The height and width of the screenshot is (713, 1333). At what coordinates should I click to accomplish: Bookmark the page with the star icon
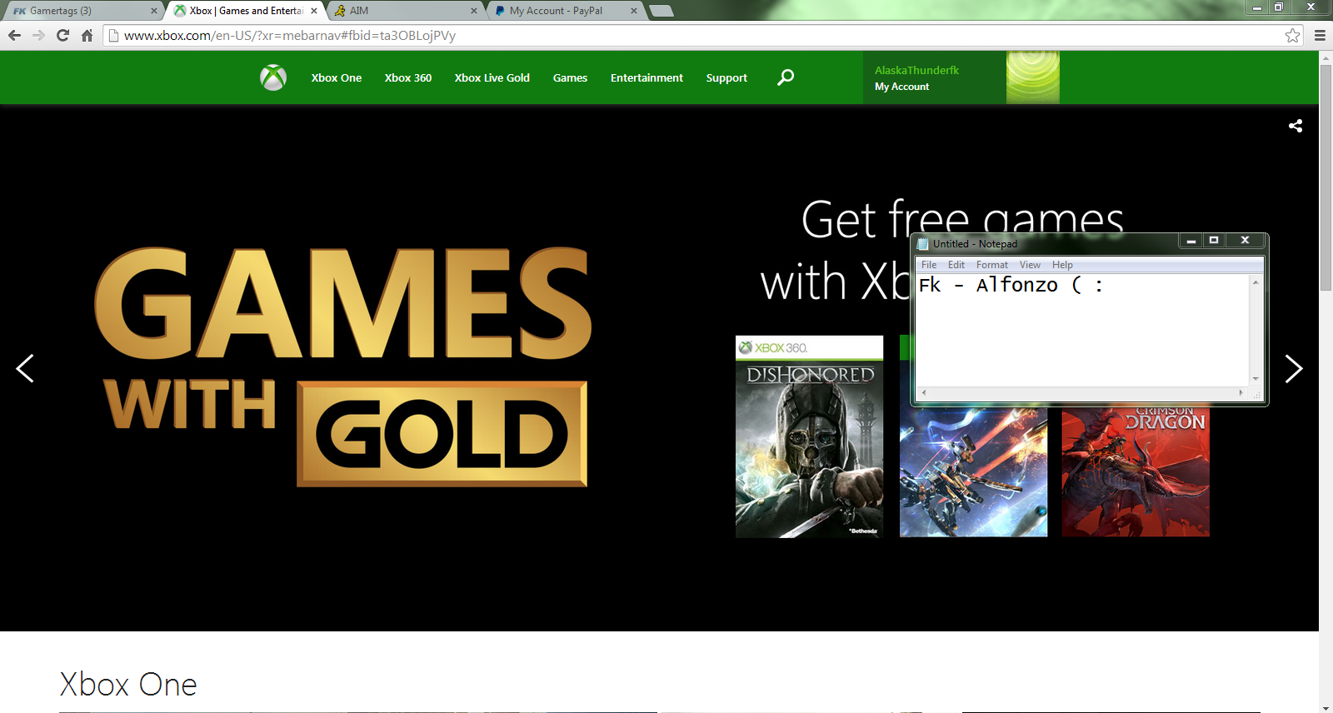tap(1292, 35)
